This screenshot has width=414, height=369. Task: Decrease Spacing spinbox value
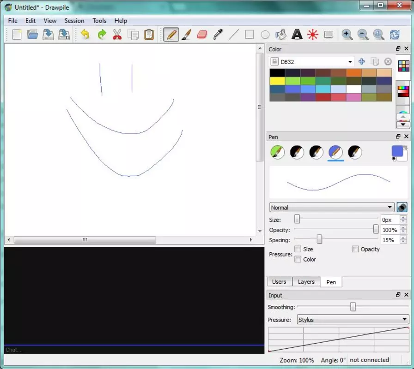tap(403, 242)
